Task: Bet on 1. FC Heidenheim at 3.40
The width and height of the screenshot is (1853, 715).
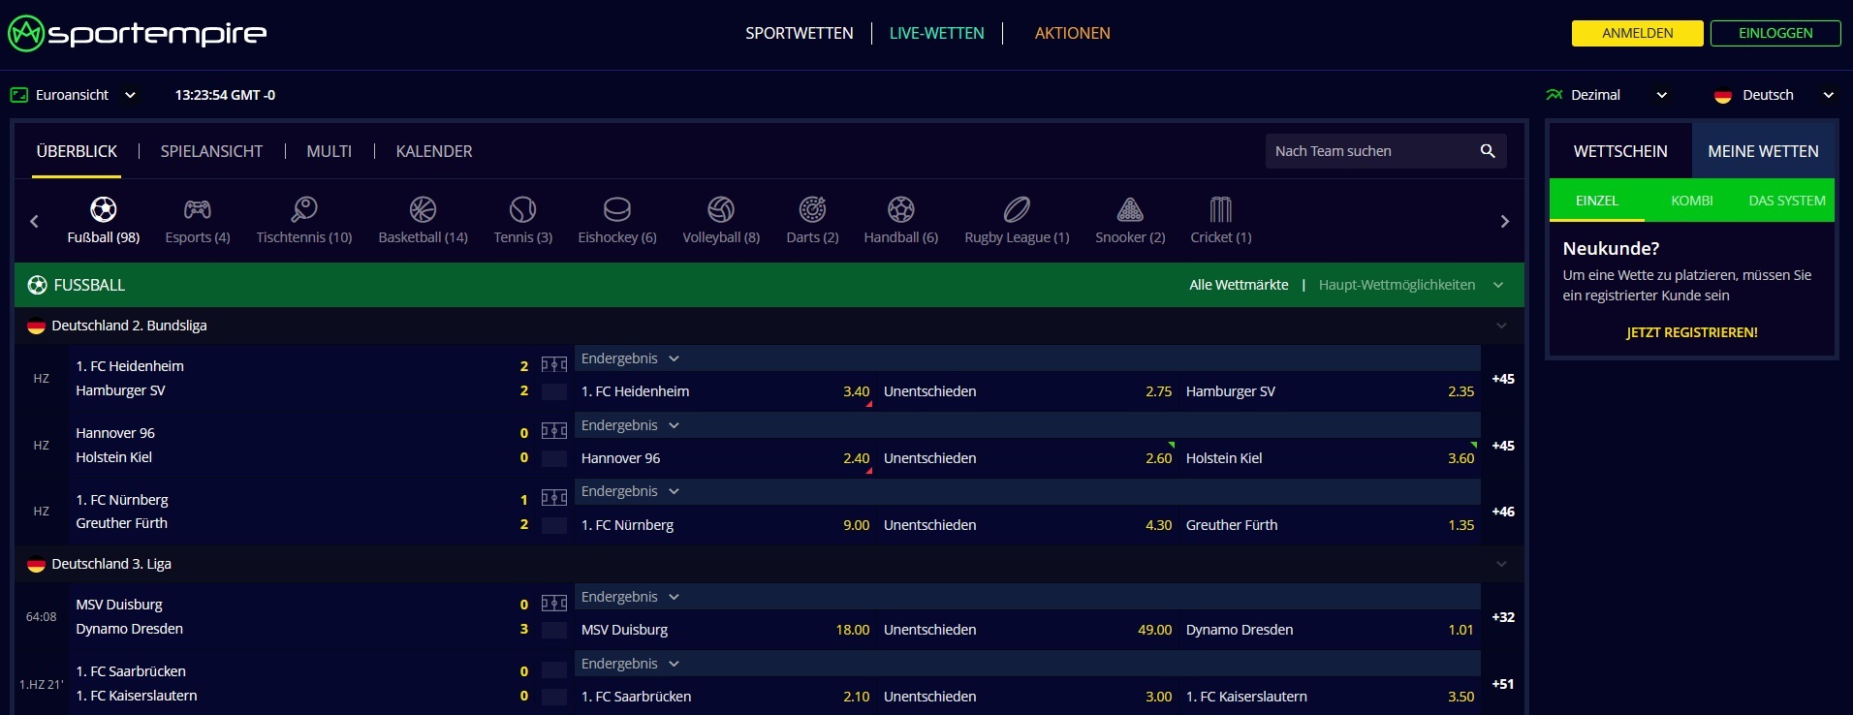Action: [x=725, y=391]
